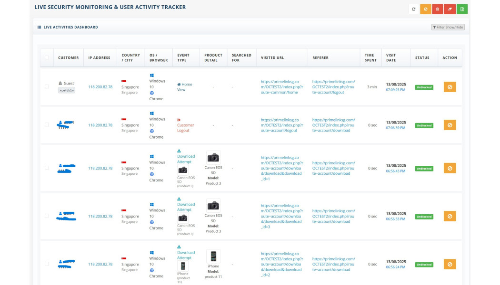Block the visitor in the 06:56:43 PM row

coord(450,168)
